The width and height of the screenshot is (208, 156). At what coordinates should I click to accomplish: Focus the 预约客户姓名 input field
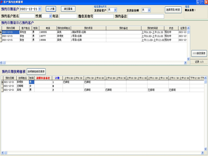tap(27, 16)
